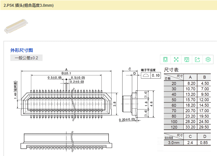Click the 0.85 value under column D
217x156 pixels.
click(x=204, y=142)
